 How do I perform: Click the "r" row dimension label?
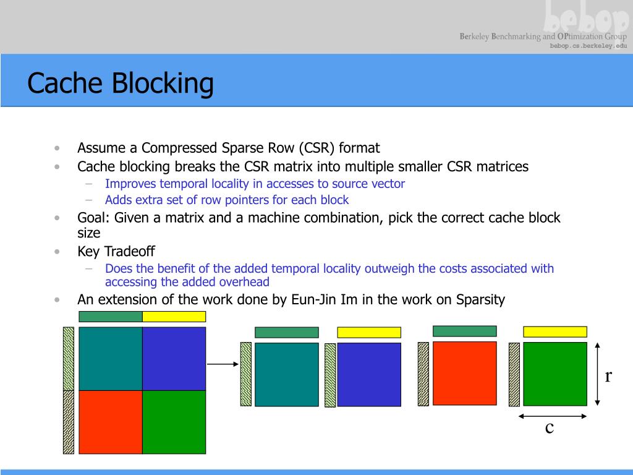coord(608,376)
